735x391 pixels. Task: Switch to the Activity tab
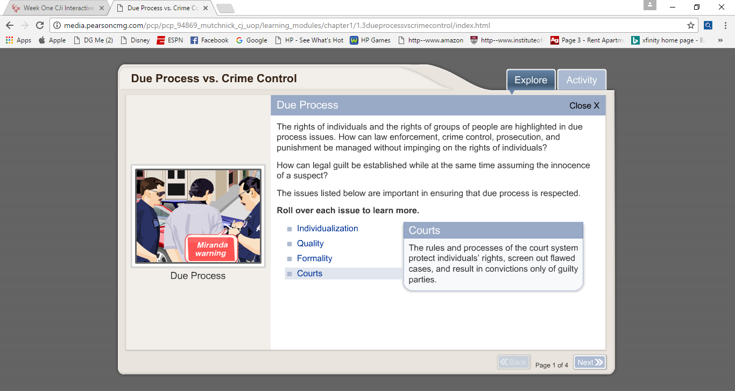coord(581,80)
